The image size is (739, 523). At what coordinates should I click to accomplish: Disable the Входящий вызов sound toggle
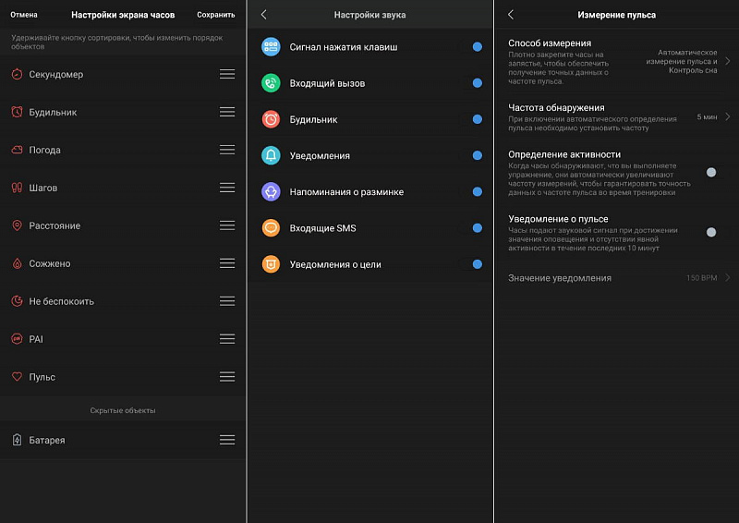pos(477,83)
